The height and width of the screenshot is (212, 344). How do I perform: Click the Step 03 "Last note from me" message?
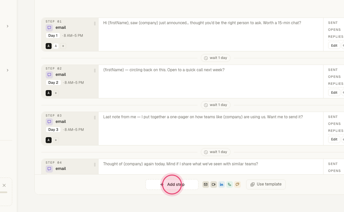pos(203,117)
